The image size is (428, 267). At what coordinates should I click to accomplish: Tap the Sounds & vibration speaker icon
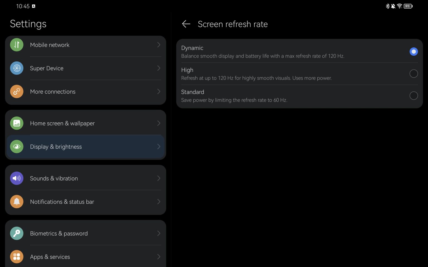[17, 178]
